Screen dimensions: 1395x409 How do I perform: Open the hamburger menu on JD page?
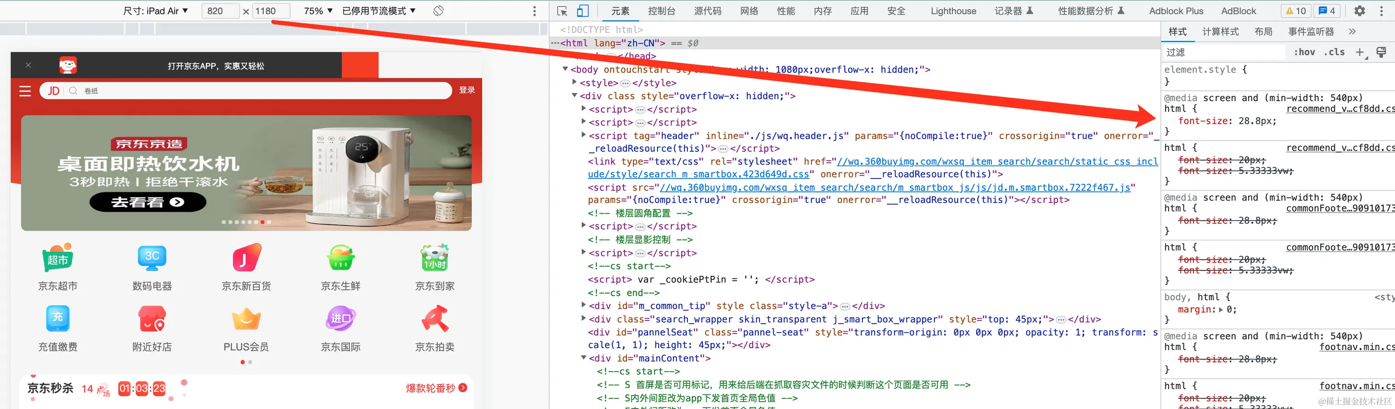[x=25, y=91]
